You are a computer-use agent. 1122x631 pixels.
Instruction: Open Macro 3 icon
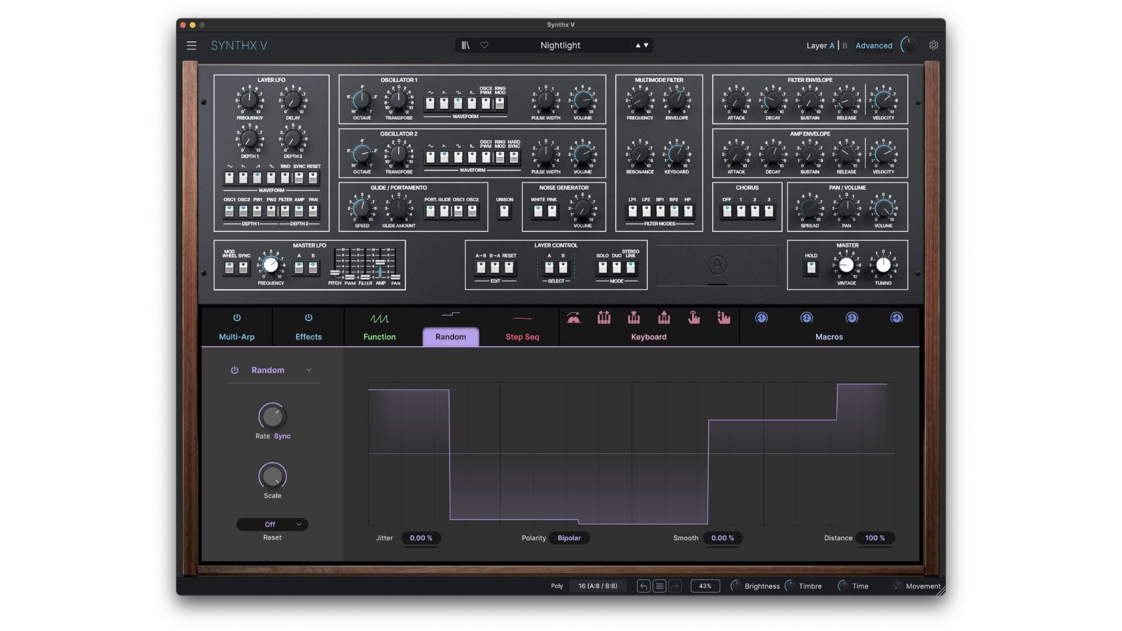pos(851,318)
